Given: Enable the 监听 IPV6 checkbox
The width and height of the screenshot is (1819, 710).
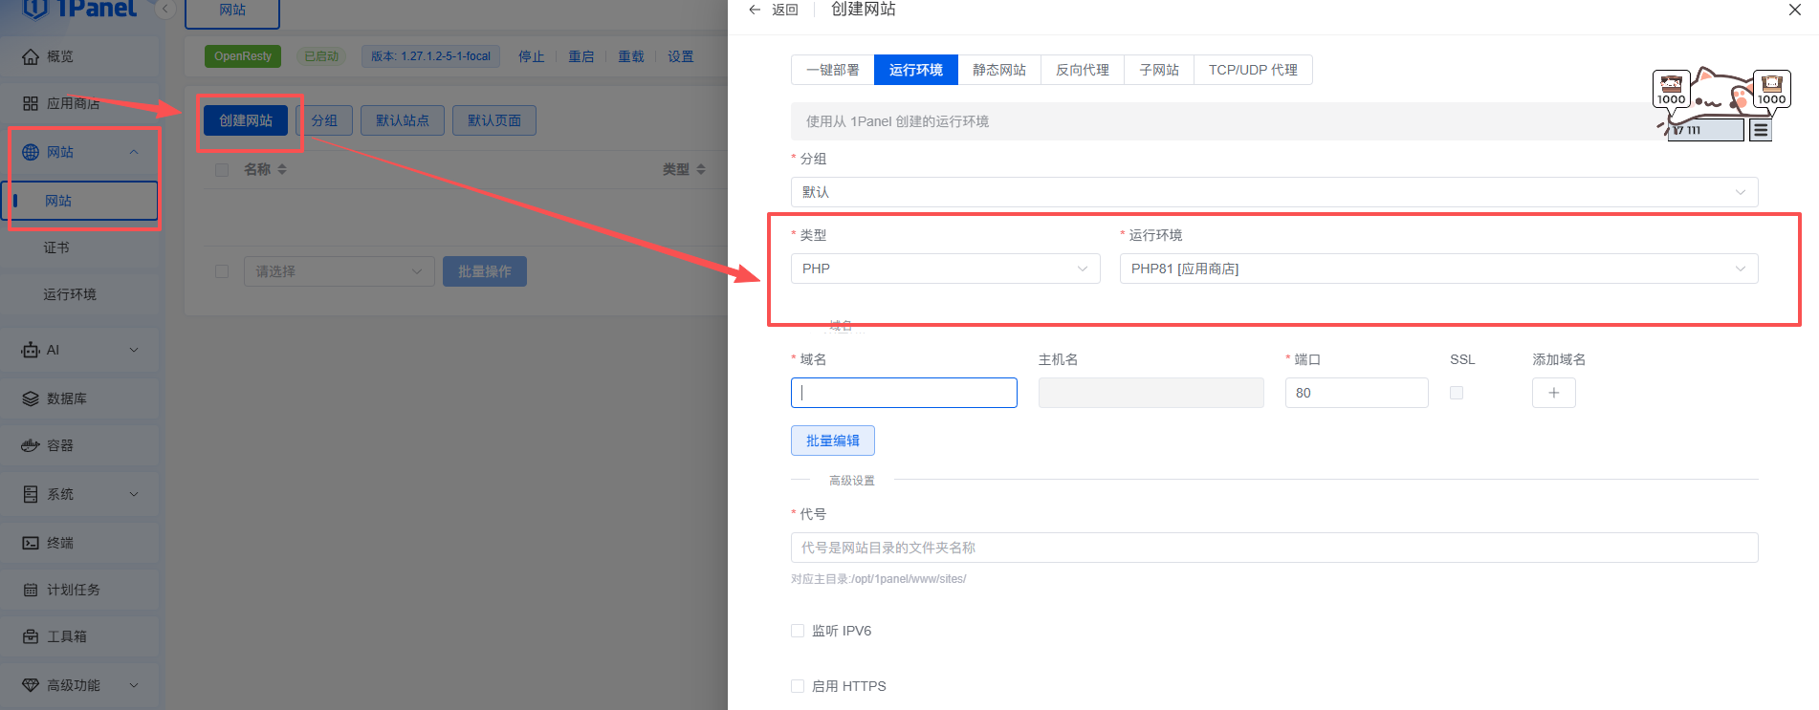Looking at the screenshot, I should [x=798, y=631].
